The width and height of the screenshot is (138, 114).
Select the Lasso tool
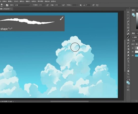(128, 18)
